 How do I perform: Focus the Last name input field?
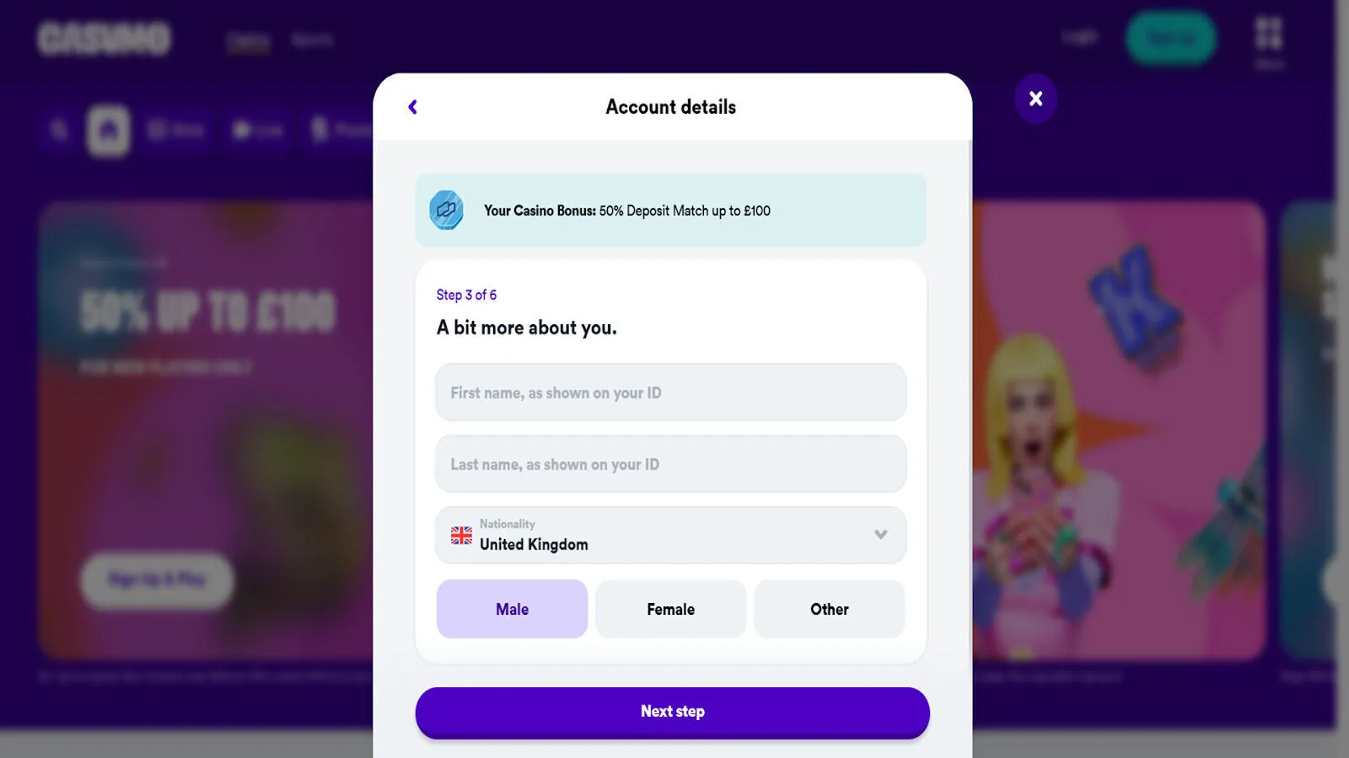coord(671,464)
